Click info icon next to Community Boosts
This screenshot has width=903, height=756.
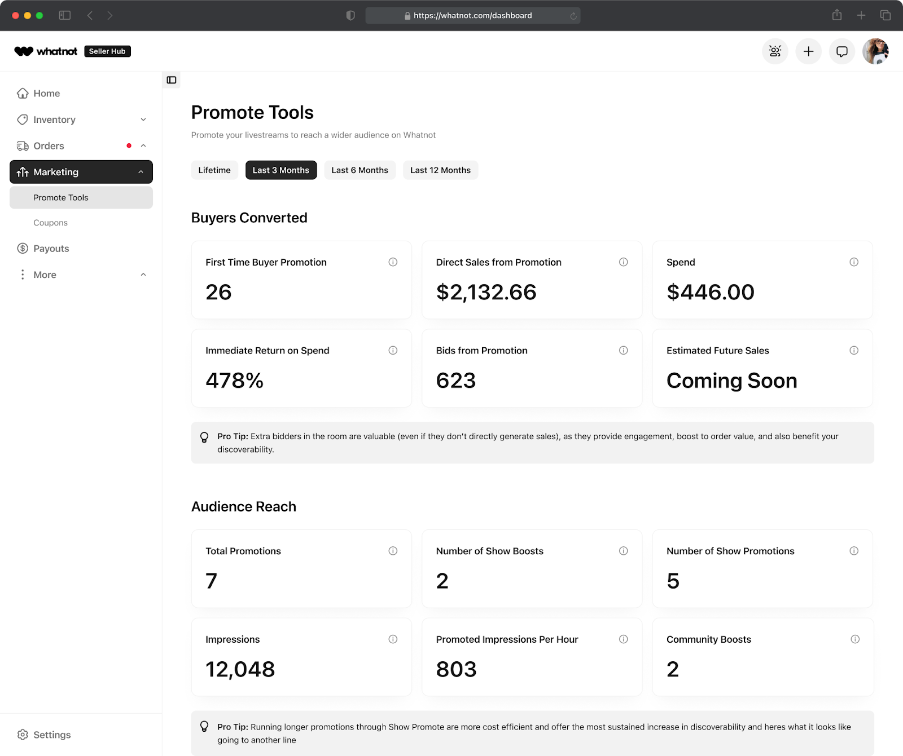tap(855, 639)
